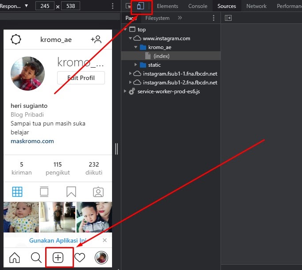302x270 pixels.
Task: Select the Page sub-tab in Sources
Action: point(131,18)
